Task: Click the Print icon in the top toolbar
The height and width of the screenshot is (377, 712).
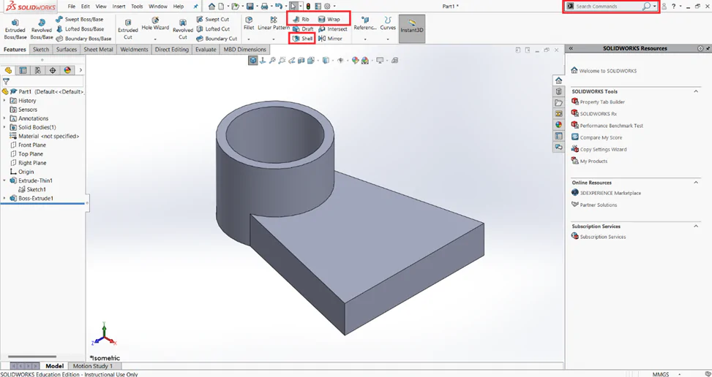Action: [x=264, y=7]
